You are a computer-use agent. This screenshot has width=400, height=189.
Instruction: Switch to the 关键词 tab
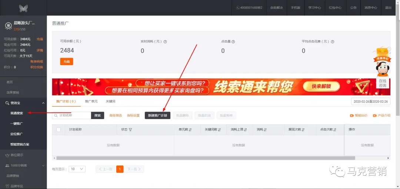110,101
